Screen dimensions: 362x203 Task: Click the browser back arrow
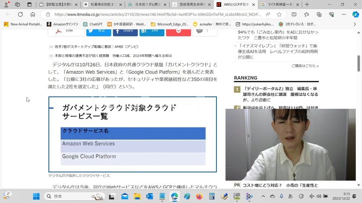[8, 14]
